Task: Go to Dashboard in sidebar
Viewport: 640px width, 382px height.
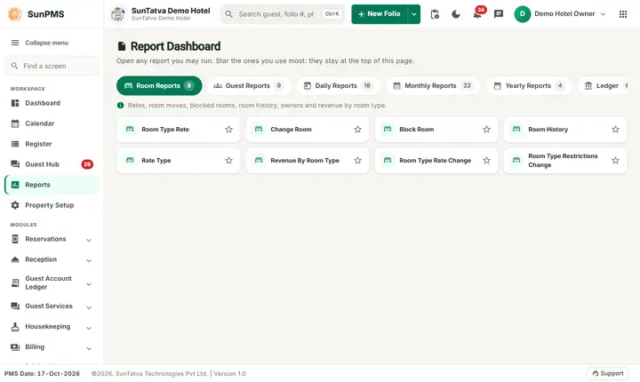Action: click(x=52, y=103)
